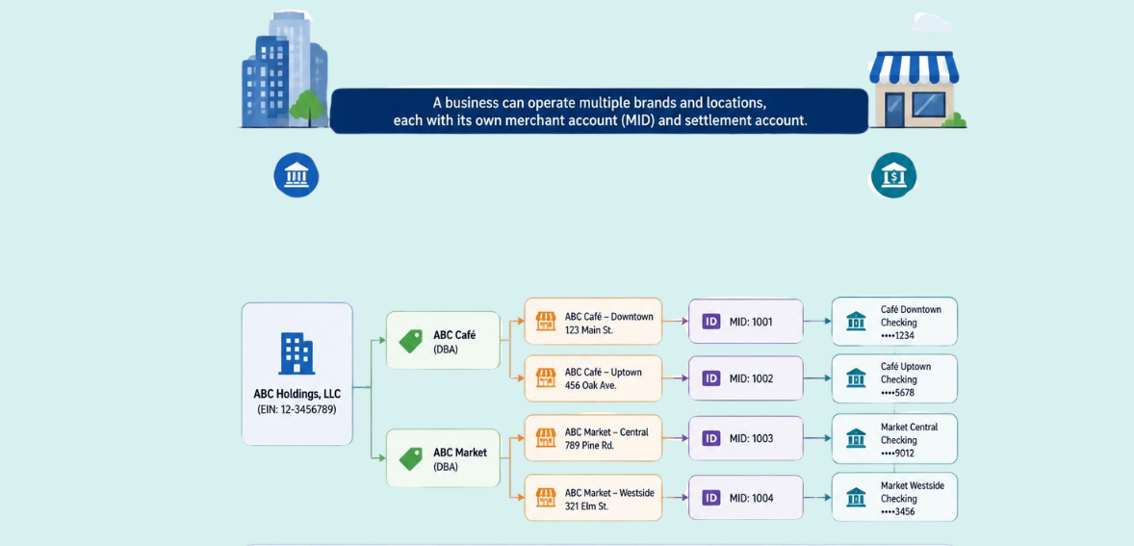1134x546 pixels.
Task: Click the ABC Market DBA label
Action: pyautogui.click(x=460, y=459)
